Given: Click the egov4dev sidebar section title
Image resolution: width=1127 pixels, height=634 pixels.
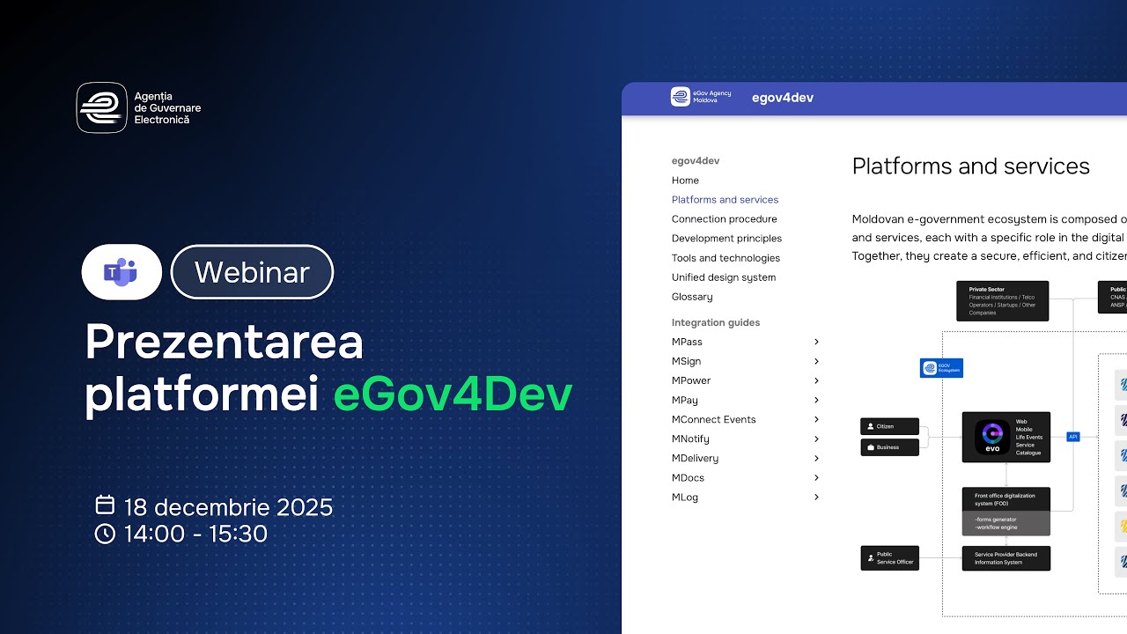Looking at the screenshot, I should click(x=696, y=161).
